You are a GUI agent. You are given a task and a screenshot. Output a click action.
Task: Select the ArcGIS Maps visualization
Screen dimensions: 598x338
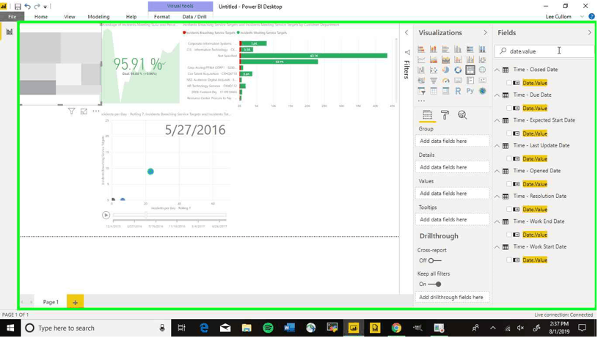click(482, 91)
